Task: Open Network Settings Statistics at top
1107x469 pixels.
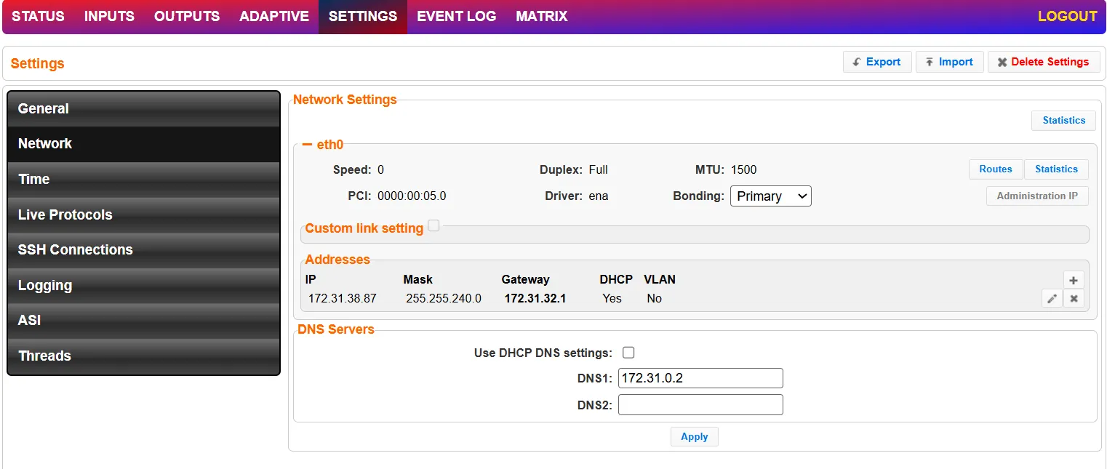Action: click(1063, 121)
